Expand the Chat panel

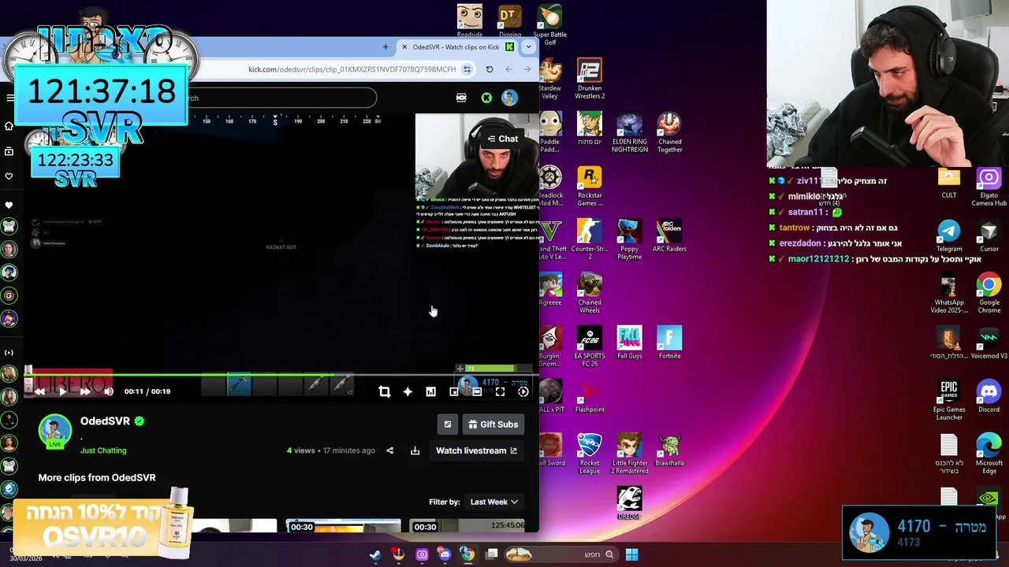502,139
